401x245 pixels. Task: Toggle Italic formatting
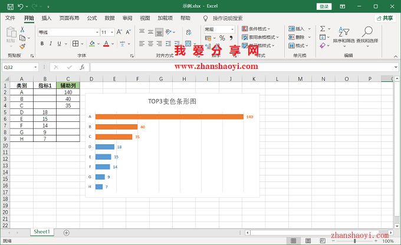coord(51,44)
